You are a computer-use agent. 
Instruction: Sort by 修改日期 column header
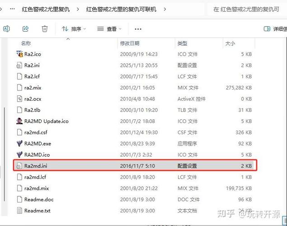(130, 43)
